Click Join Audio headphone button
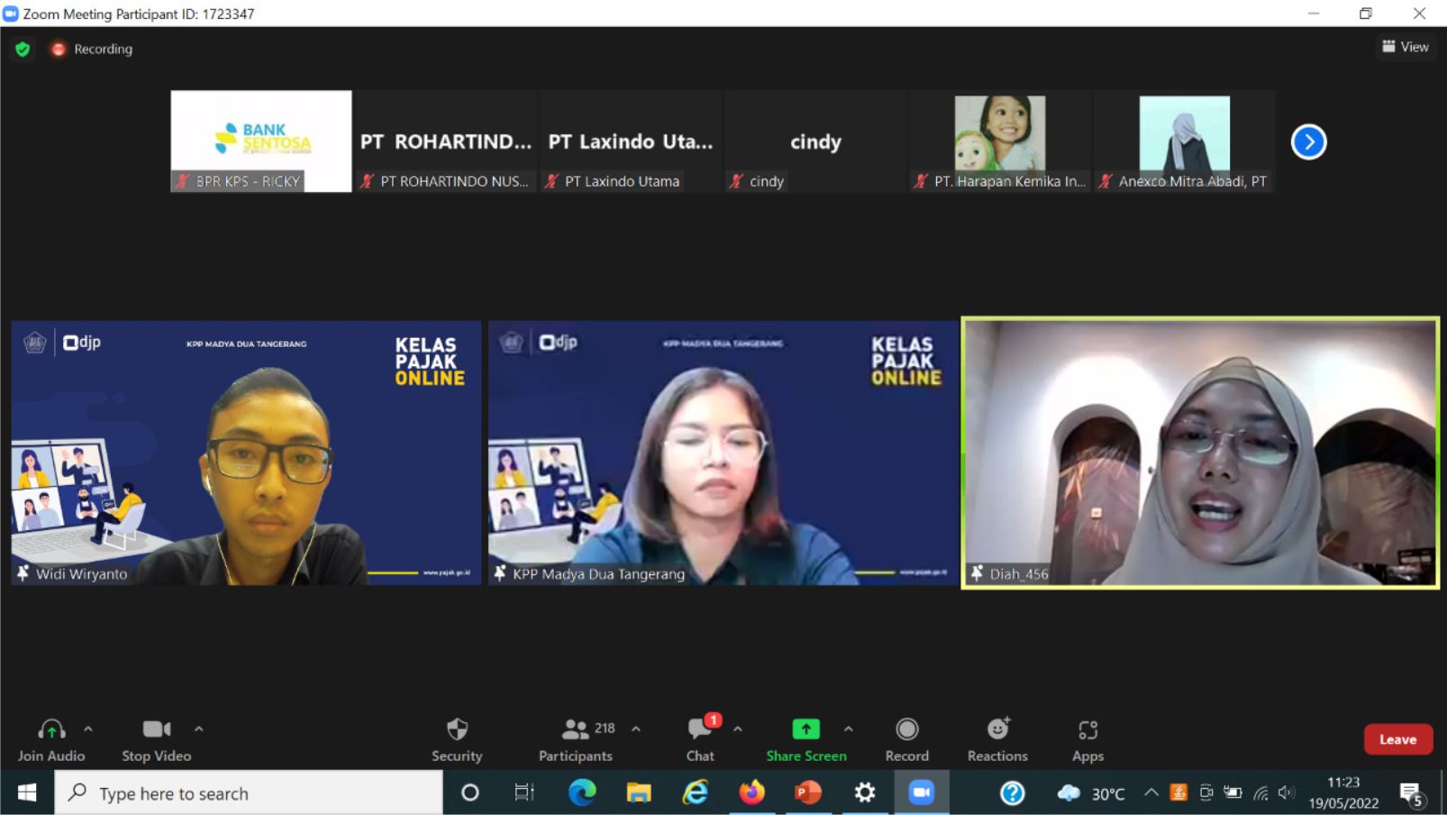Screen dimensions: 1447x815 point(51,738)
